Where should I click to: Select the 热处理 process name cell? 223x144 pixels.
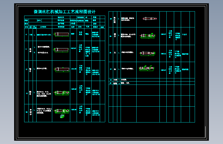[x=115, y=20]
